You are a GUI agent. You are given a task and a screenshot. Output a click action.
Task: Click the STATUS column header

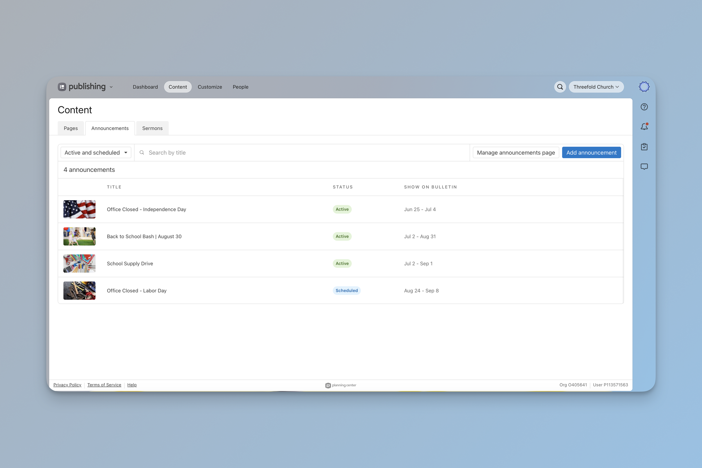(343, 187)
